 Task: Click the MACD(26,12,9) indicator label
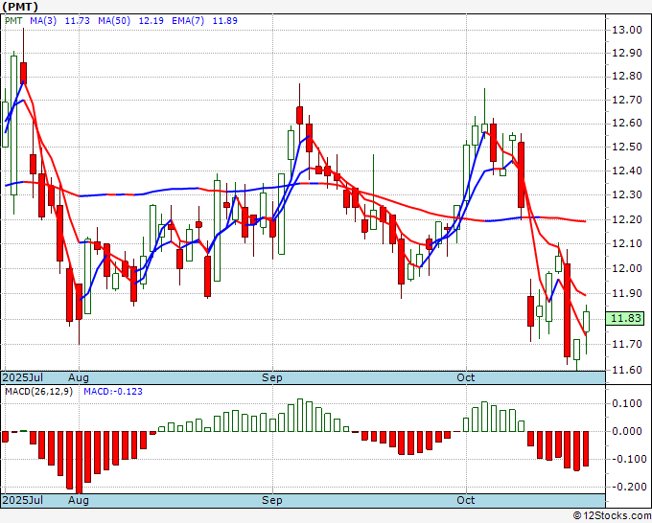(38, 392)
